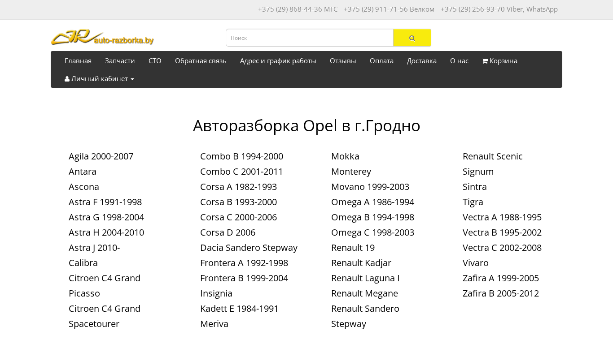
Task: Select Astra H 2004-2010
Action: click(106, 232)
